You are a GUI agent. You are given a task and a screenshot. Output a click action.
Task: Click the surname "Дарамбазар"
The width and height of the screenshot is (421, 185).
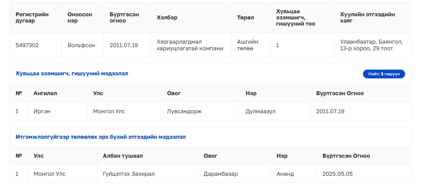pos(221,174)
